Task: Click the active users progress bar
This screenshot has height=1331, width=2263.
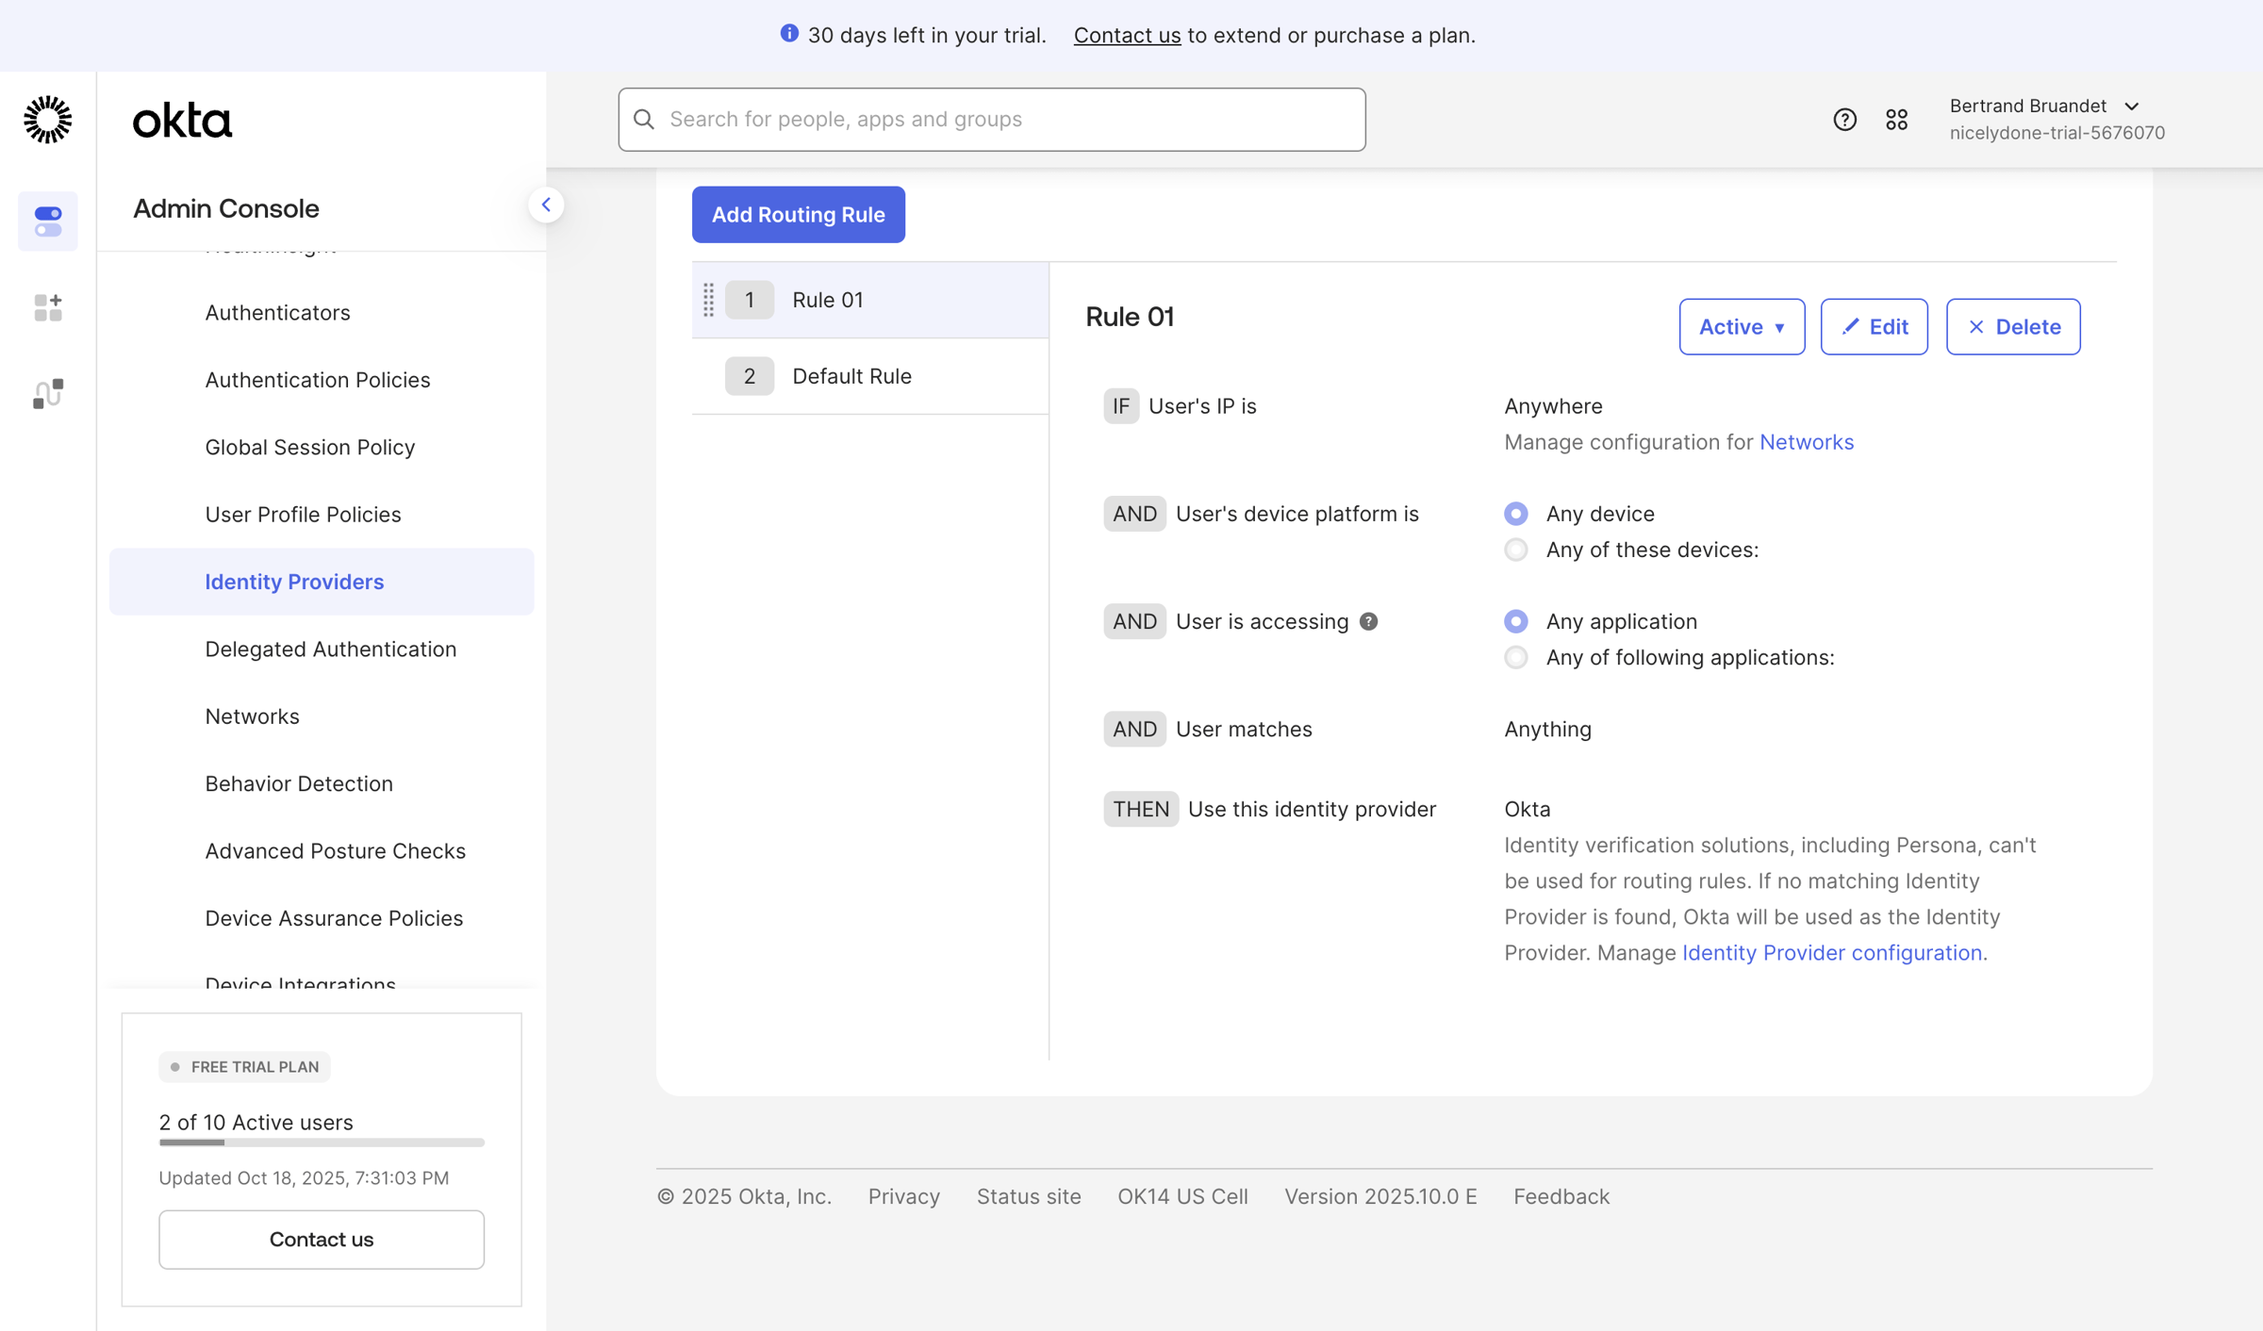Action: 322,1142
